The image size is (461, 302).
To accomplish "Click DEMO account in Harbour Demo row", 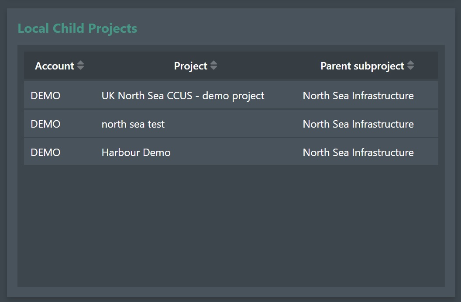I will tap(45, 153).
